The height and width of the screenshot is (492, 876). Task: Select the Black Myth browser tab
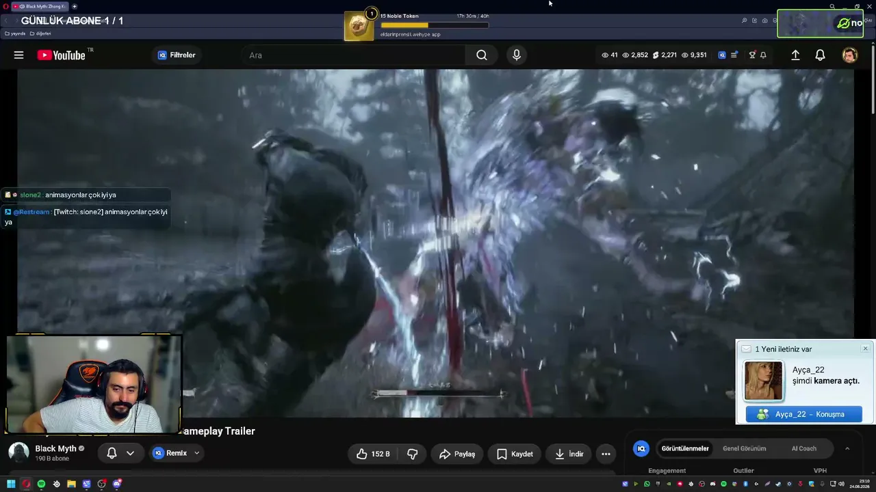pos(40,6)
